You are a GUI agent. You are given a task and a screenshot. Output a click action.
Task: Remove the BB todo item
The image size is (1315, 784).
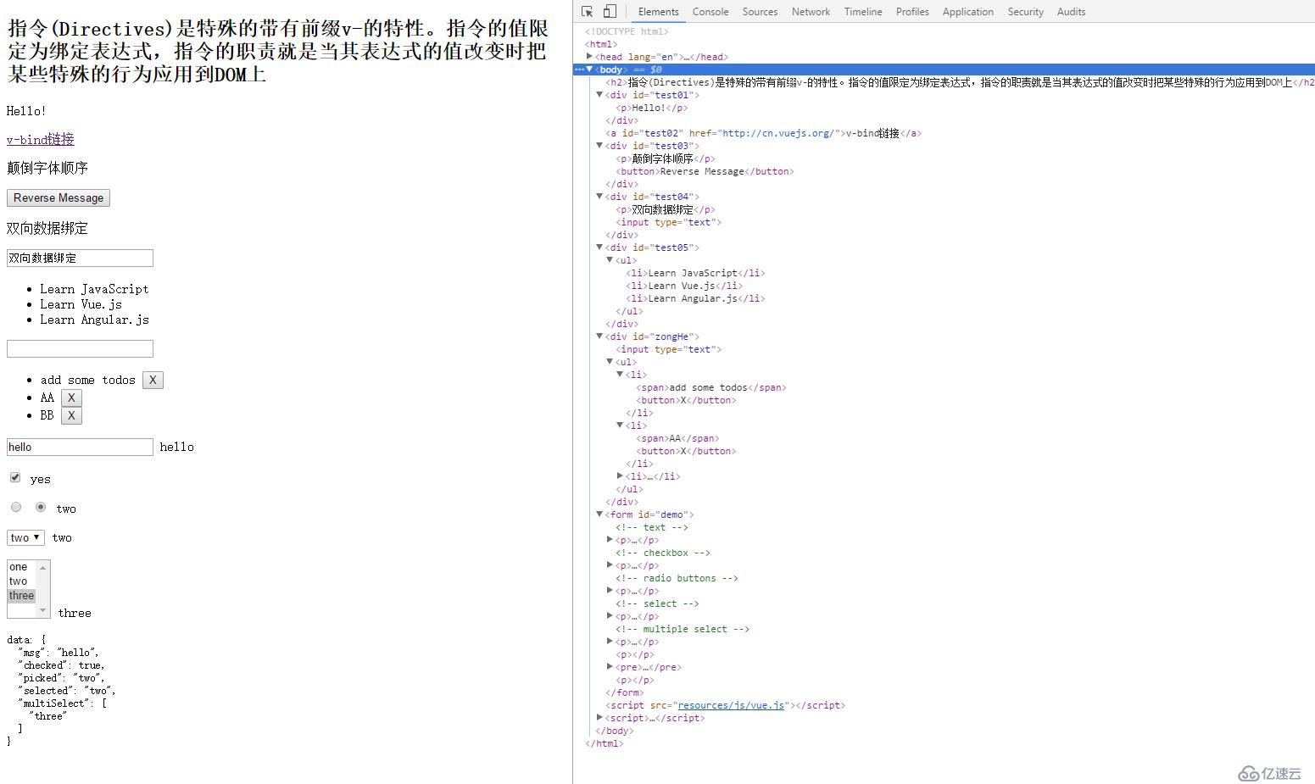[x=71, y=415]
